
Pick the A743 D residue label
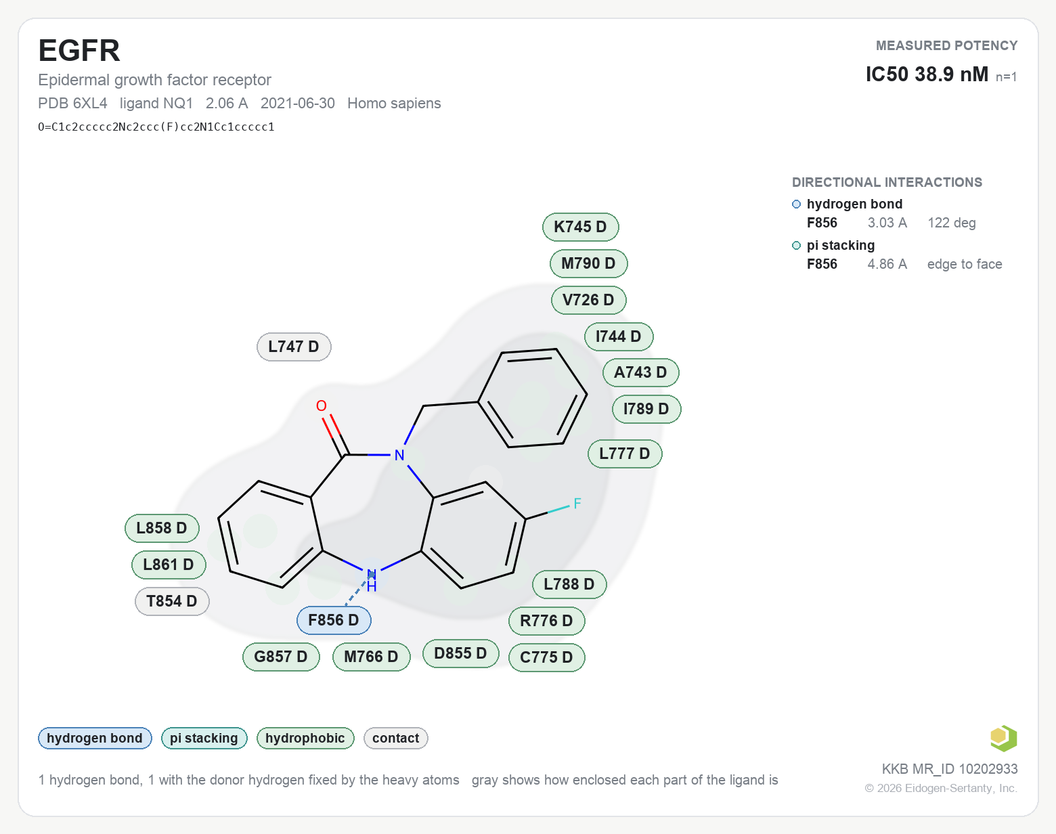[x=640, y=372]
